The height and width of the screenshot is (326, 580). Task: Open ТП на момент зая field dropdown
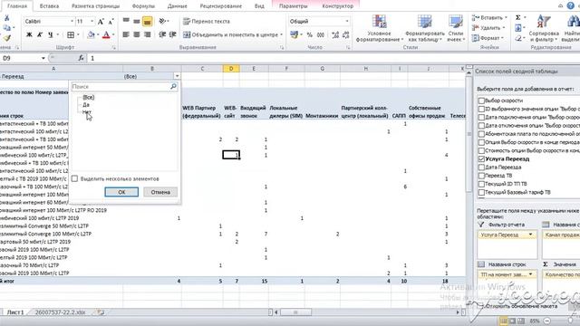tap(530, 274)
